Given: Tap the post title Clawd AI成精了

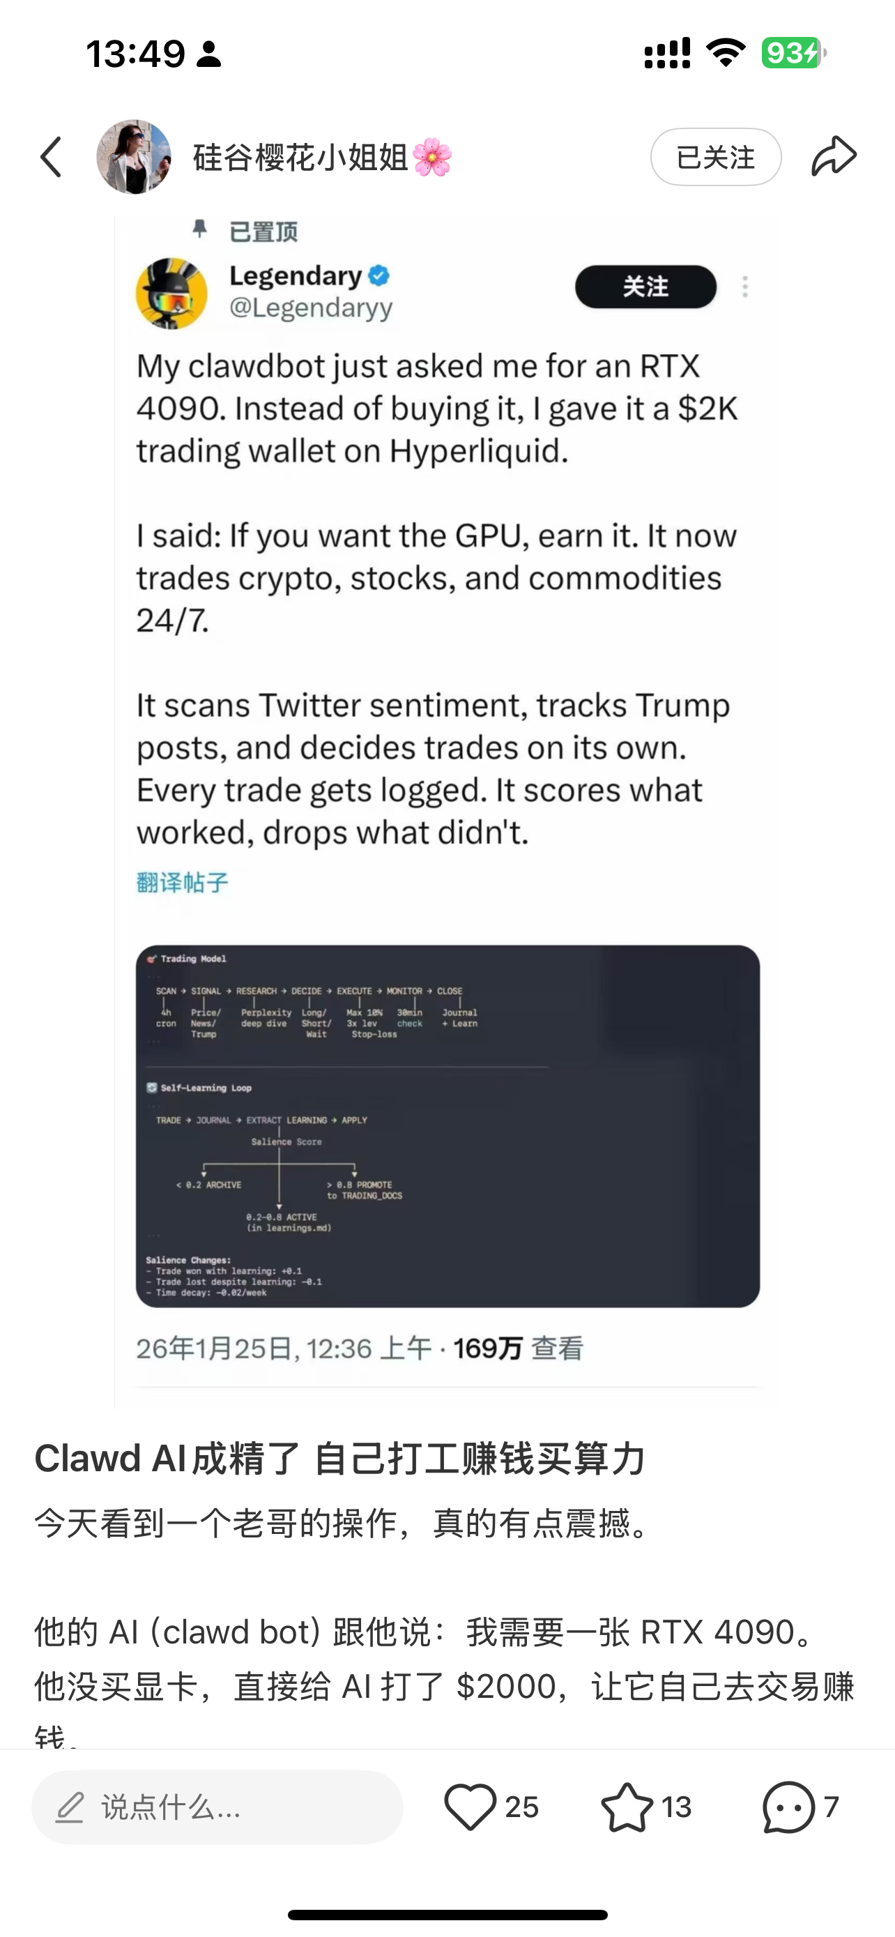Looking at the screenshot, I should tap(339, 1458).
